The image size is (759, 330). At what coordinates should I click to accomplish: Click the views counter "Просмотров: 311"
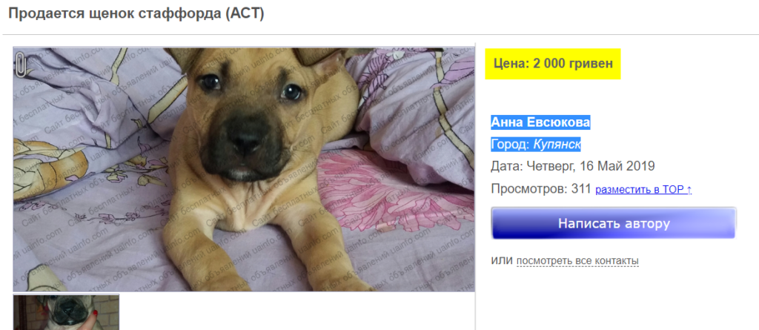pyautogui.click(x=540, y=188)
